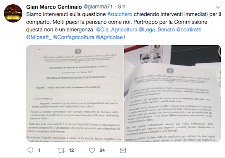Open the @Mipaaft_ mention link
This screenshot has width=225, height=158.
point(39,37)
